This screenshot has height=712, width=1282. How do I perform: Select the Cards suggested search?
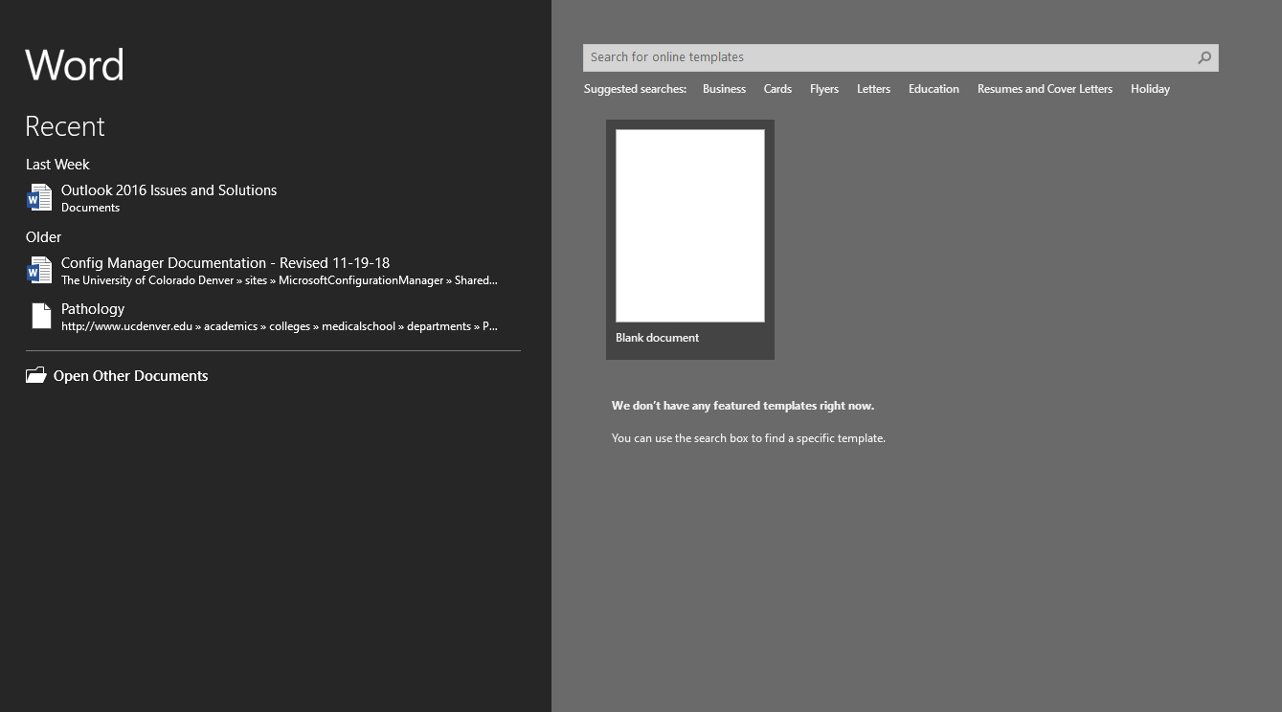click(777, 89)
